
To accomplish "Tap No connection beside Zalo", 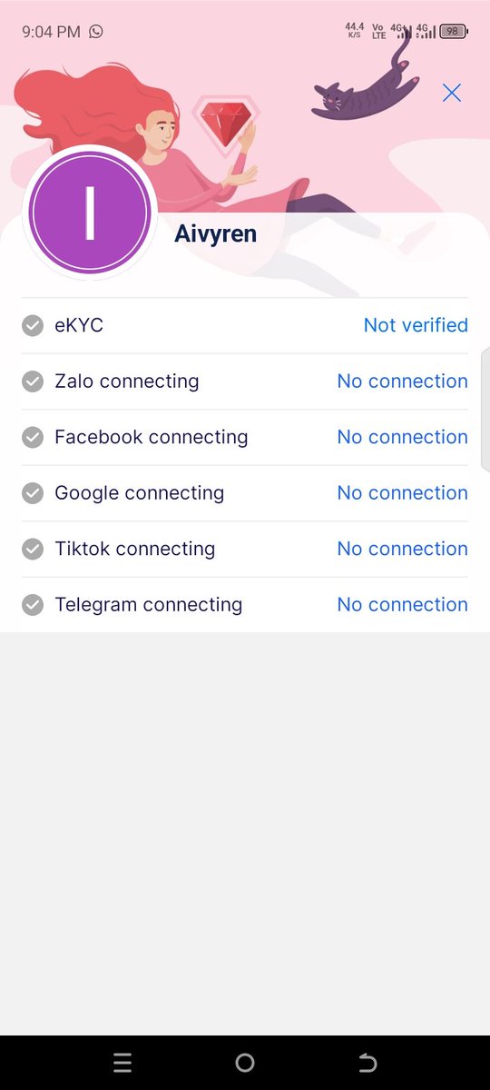I will 402,381.
